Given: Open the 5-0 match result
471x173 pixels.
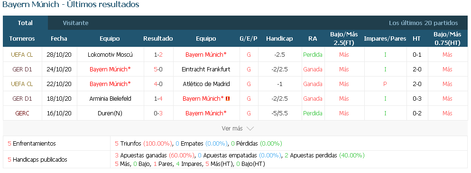Looking at the screenshot, I should (x=158, y=69).
